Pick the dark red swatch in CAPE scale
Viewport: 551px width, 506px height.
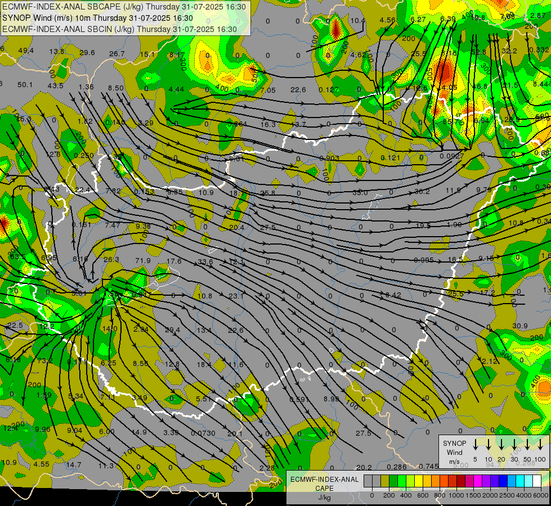point(462,481)
